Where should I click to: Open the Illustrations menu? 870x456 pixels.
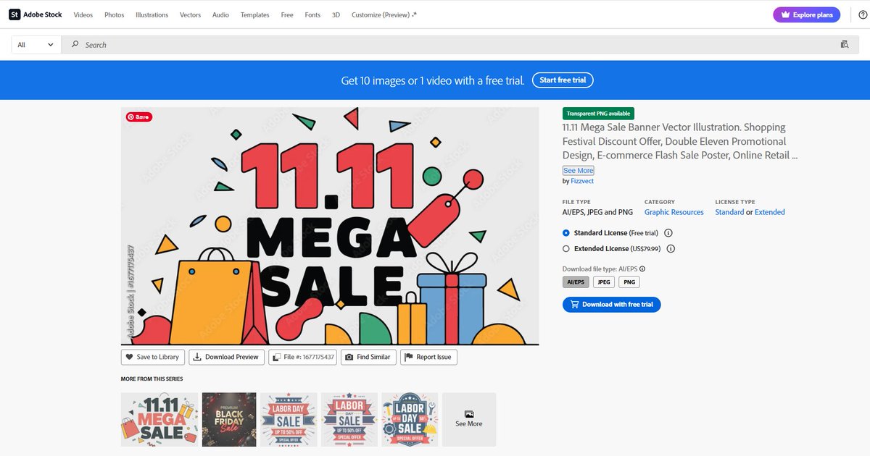coord(152,14)
